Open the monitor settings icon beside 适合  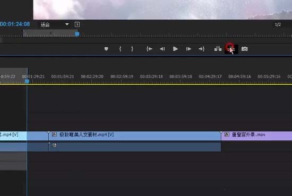[x=77, y=24]
